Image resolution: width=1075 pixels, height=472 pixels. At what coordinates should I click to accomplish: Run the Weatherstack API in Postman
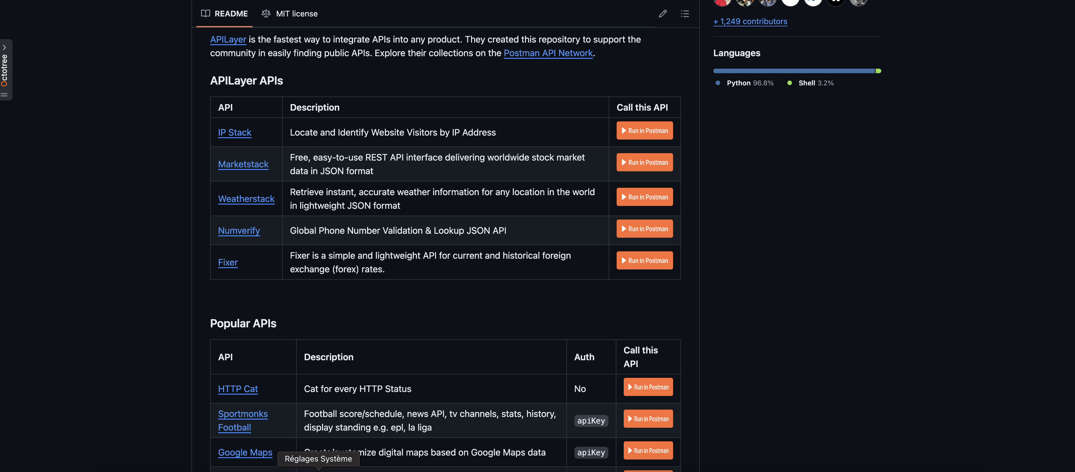(644, 197)
